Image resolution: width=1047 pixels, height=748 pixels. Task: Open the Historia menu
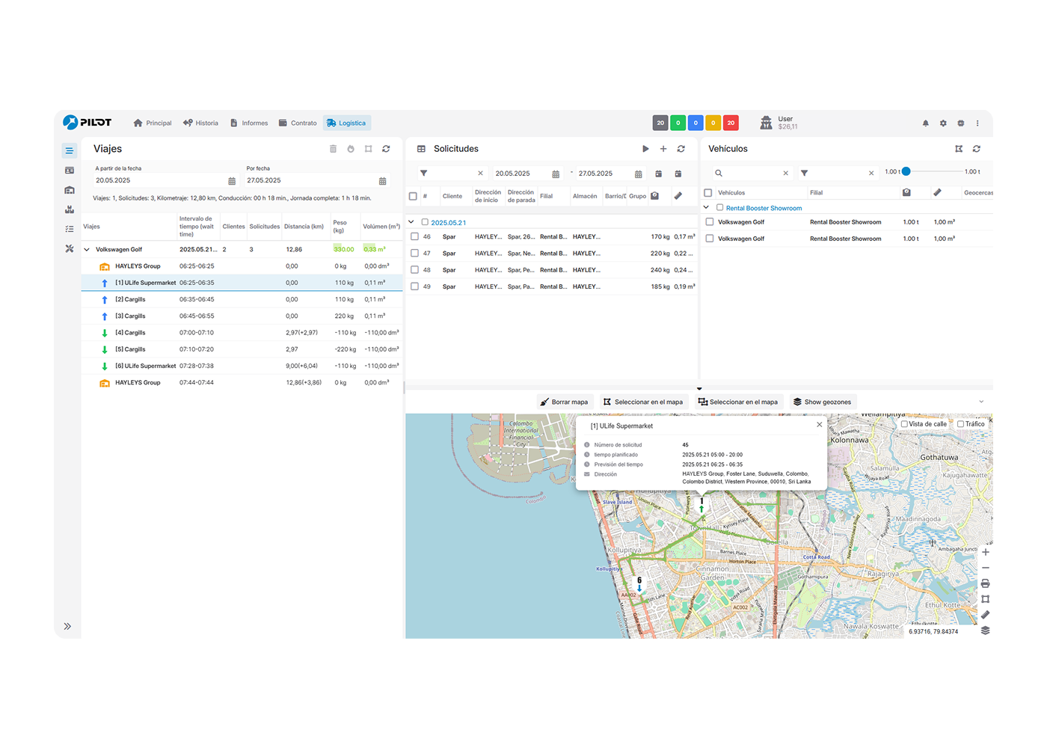pyautogui.click(x=200, y=123)
